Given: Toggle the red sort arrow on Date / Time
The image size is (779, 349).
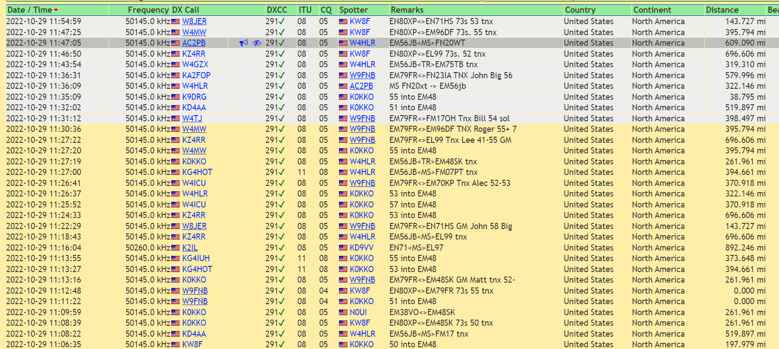Looking at the screenshot, I should (56, 10).
